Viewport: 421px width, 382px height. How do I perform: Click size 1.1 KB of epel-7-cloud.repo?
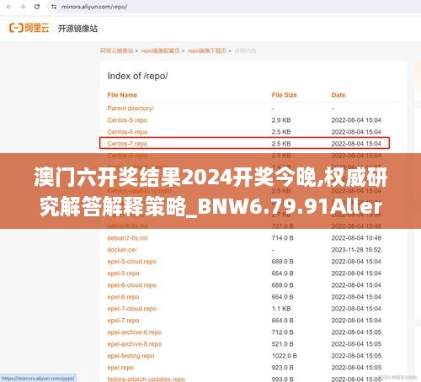click(x=281, y=309)
